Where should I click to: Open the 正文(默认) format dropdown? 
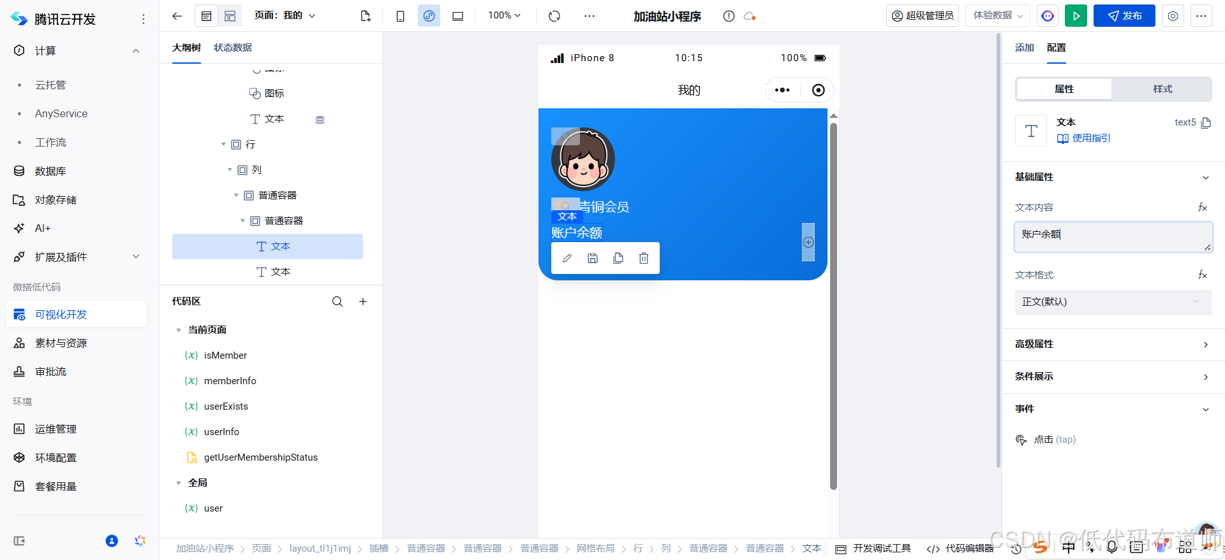pyautogui.click(x=1113, y=302)
